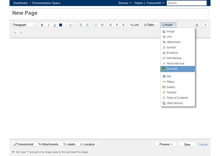The height and width of the screenshot is (156, 220).
Task: Open the Browse header dropdown
Action: (125, 3)
